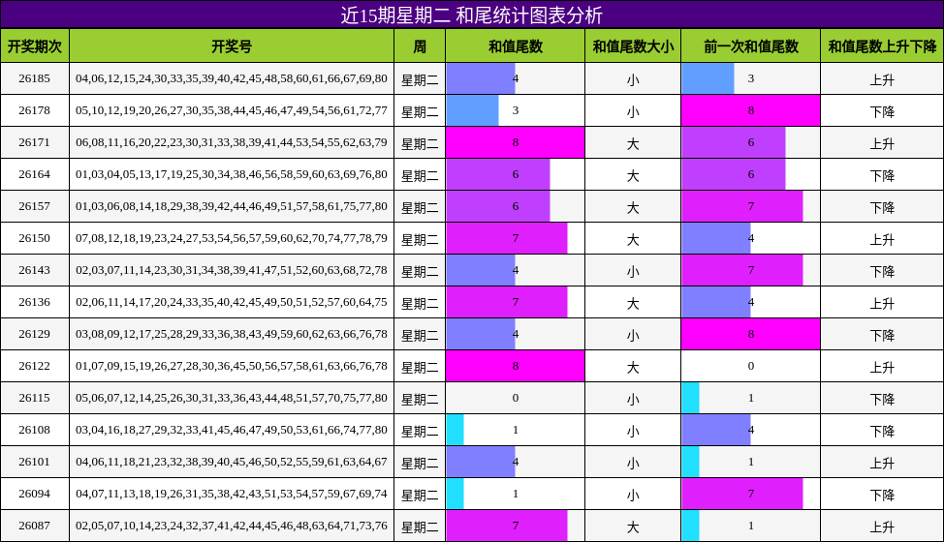The image size is (944, 542).
Task: Click draw numbers starting 05,10,12,19,20 in row 26178
Action: coord(232,110)
